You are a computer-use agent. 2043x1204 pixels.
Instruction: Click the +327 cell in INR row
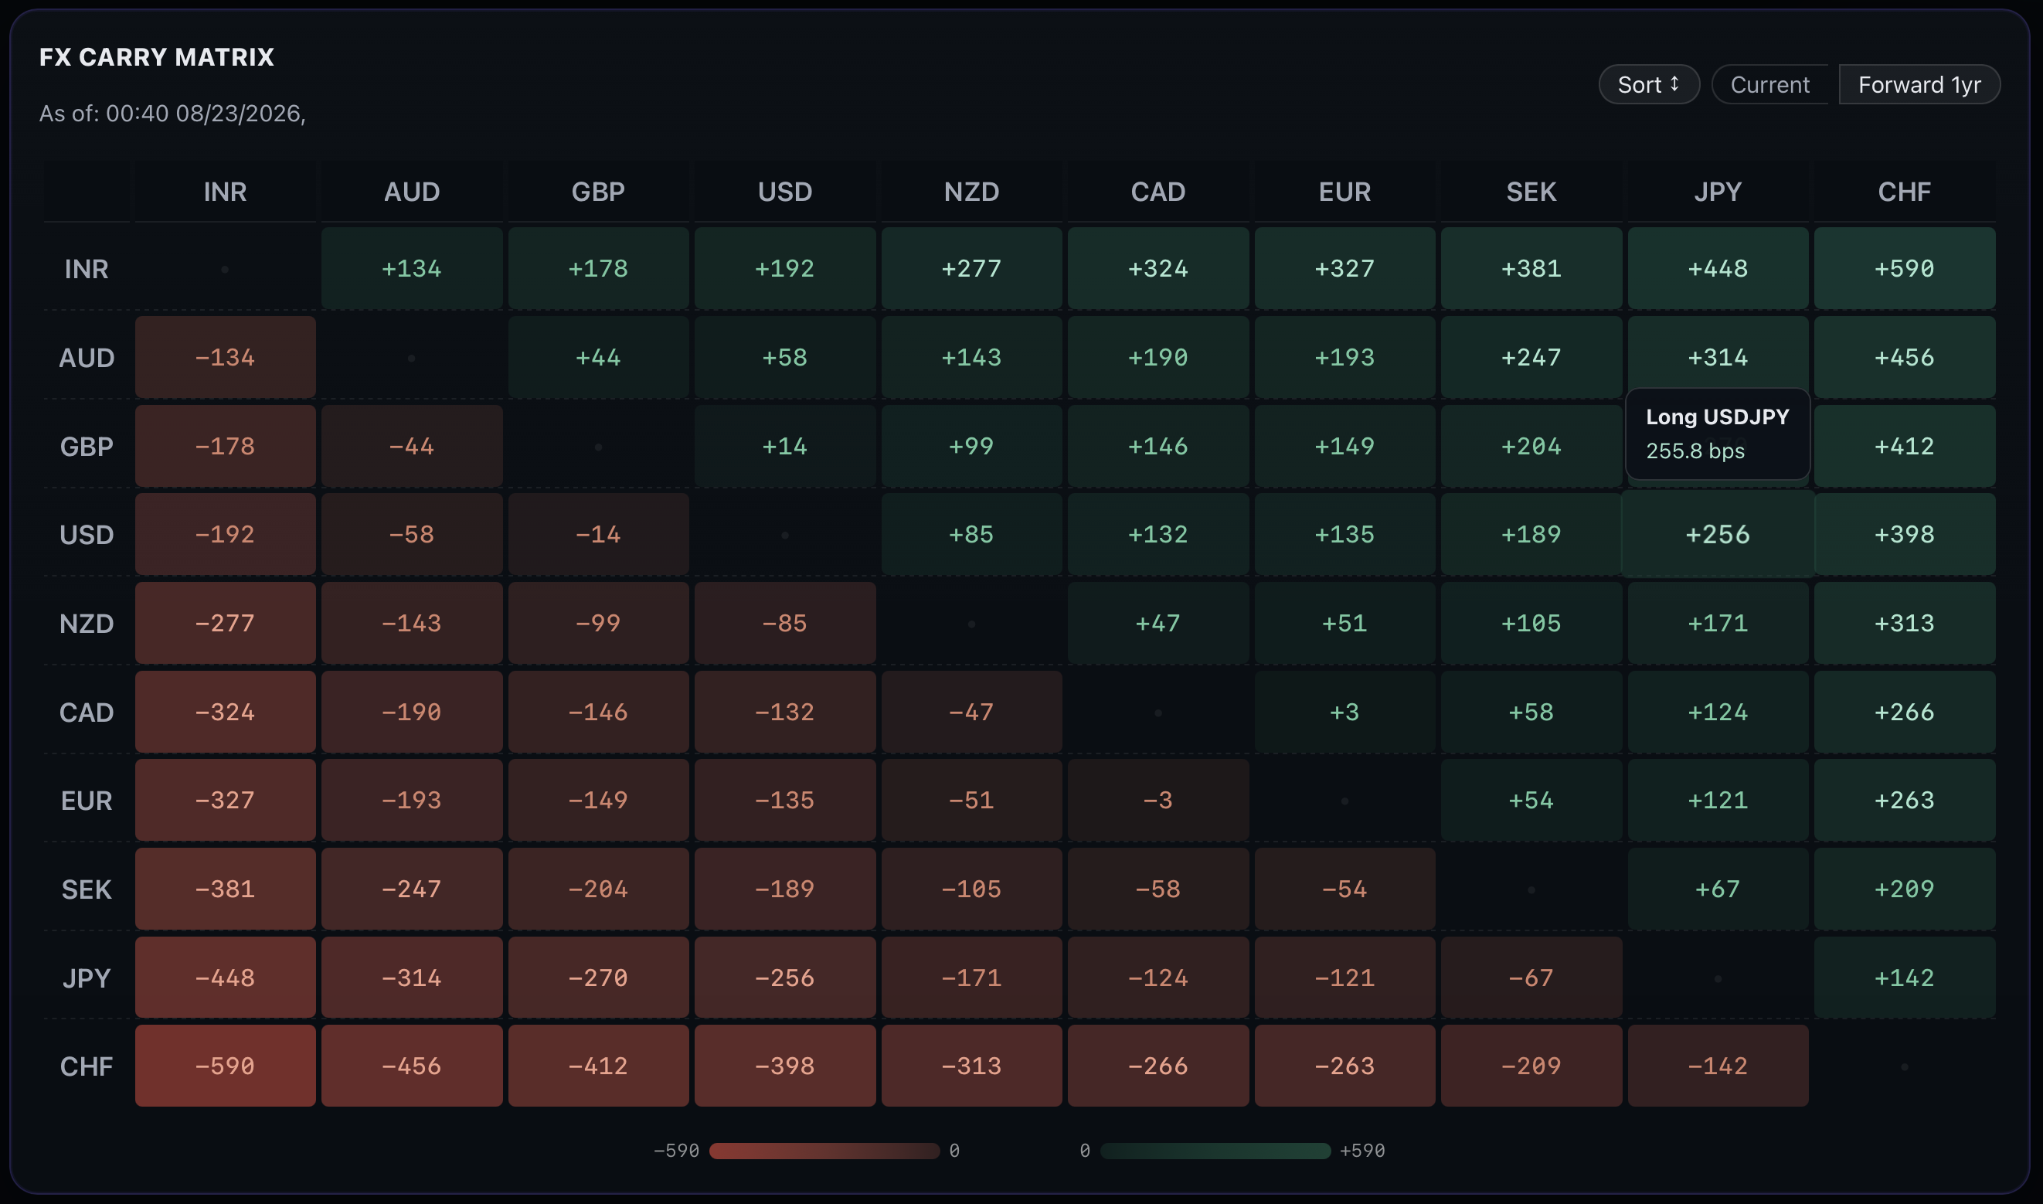(1344, 269)
